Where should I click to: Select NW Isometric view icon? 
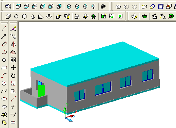pyautogui.click(x=93, y=6)
